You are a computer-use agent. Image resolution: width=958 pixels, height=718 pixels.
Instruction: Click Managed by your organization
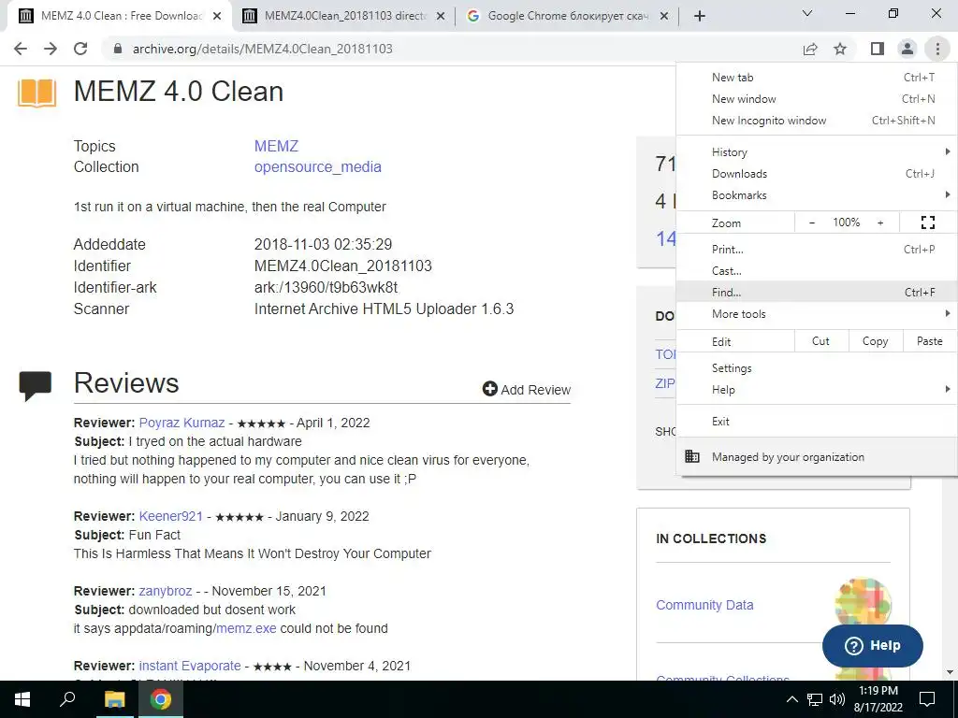click(x=817, y=456)
